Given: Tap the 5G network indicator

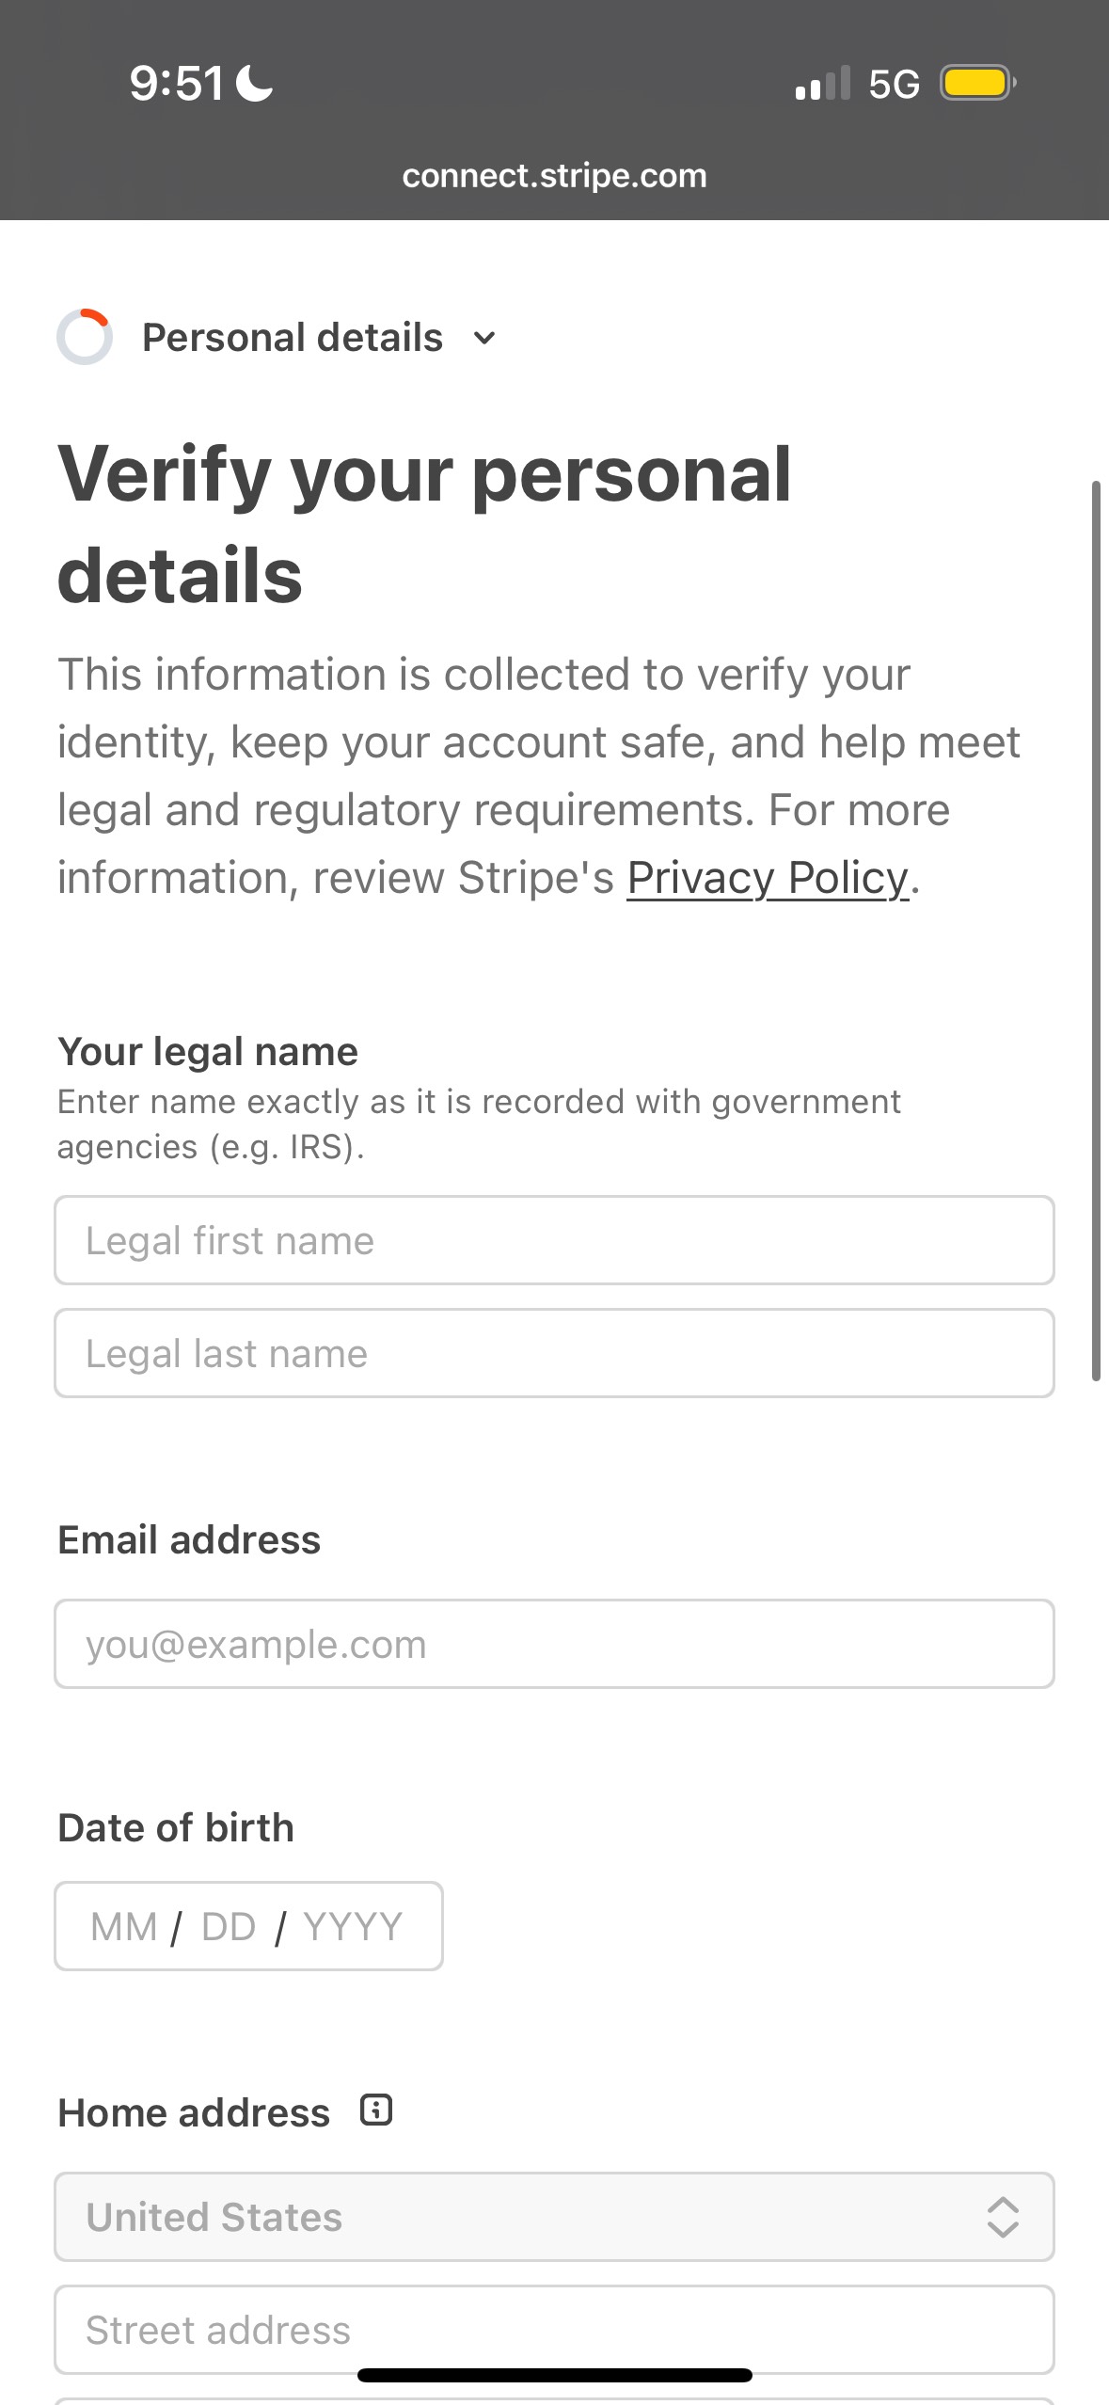Looking at the screenshot, I should (x=894, y=85).
